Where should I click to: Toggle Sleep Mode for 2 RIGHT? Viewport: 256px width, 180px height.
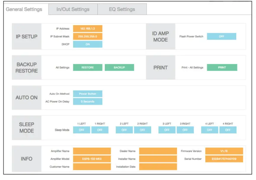(142, 130)
